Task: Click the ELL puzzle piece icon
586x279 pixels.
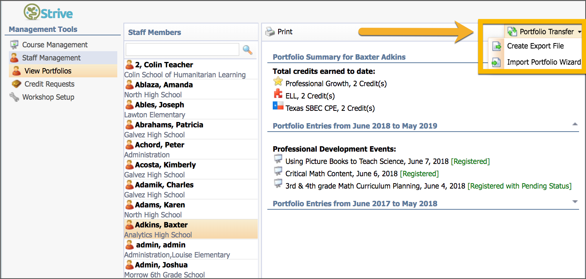Action: (x=278, y=94)
